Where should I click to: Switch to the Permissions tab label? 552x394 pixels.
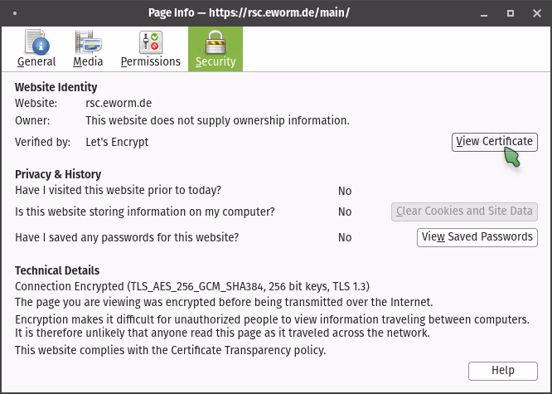click(x=151, y=61)
